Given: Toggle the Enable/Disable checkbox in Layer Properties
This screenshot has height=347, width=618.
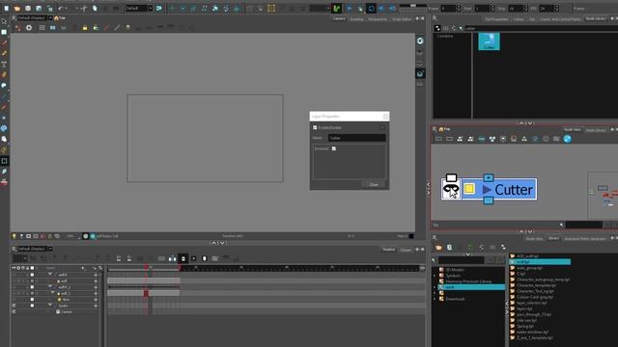Looking at the screenshot, I should (x=315, y=127).
